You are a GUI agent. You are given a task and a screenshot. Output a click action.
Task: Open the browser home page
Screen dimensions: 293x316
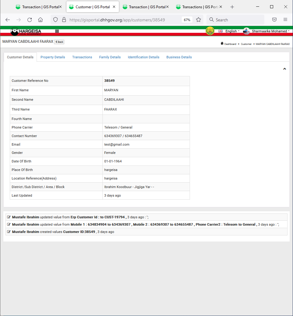point(41,20)
